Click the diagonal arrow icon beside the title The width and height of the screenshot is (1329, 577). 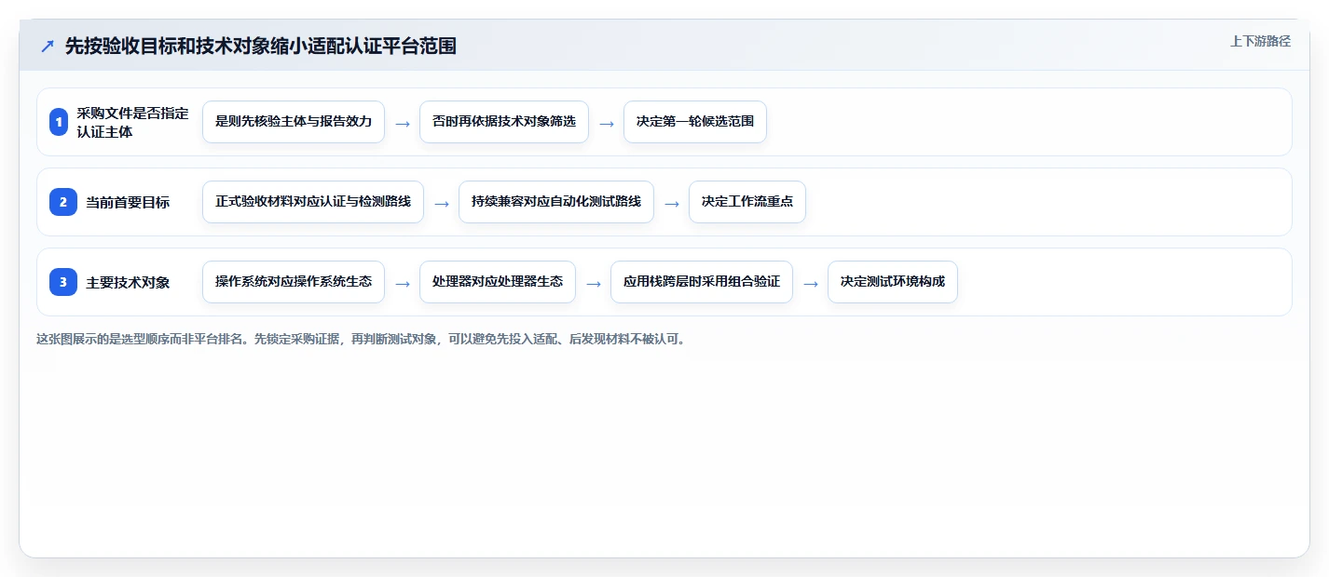48,47
